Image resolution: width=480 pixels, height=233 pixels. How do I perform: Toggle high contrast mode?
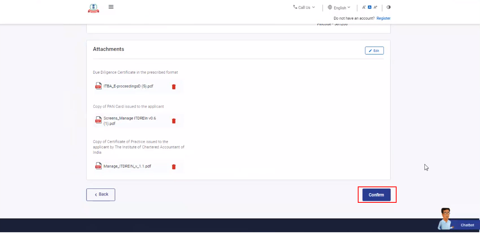point(388,7)
